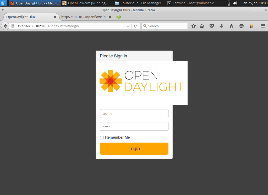Viewport: 268px width, 195px height.
Task: Click the search magnifier icon
Action: point(145,26)
